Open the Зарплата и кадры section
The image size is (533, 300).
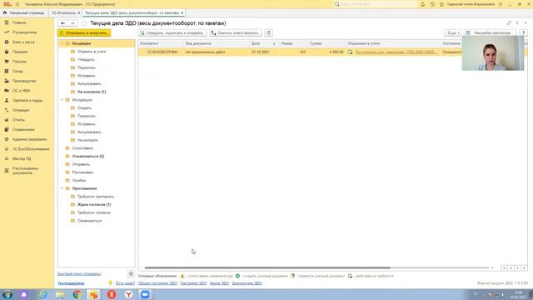(27, 101)
